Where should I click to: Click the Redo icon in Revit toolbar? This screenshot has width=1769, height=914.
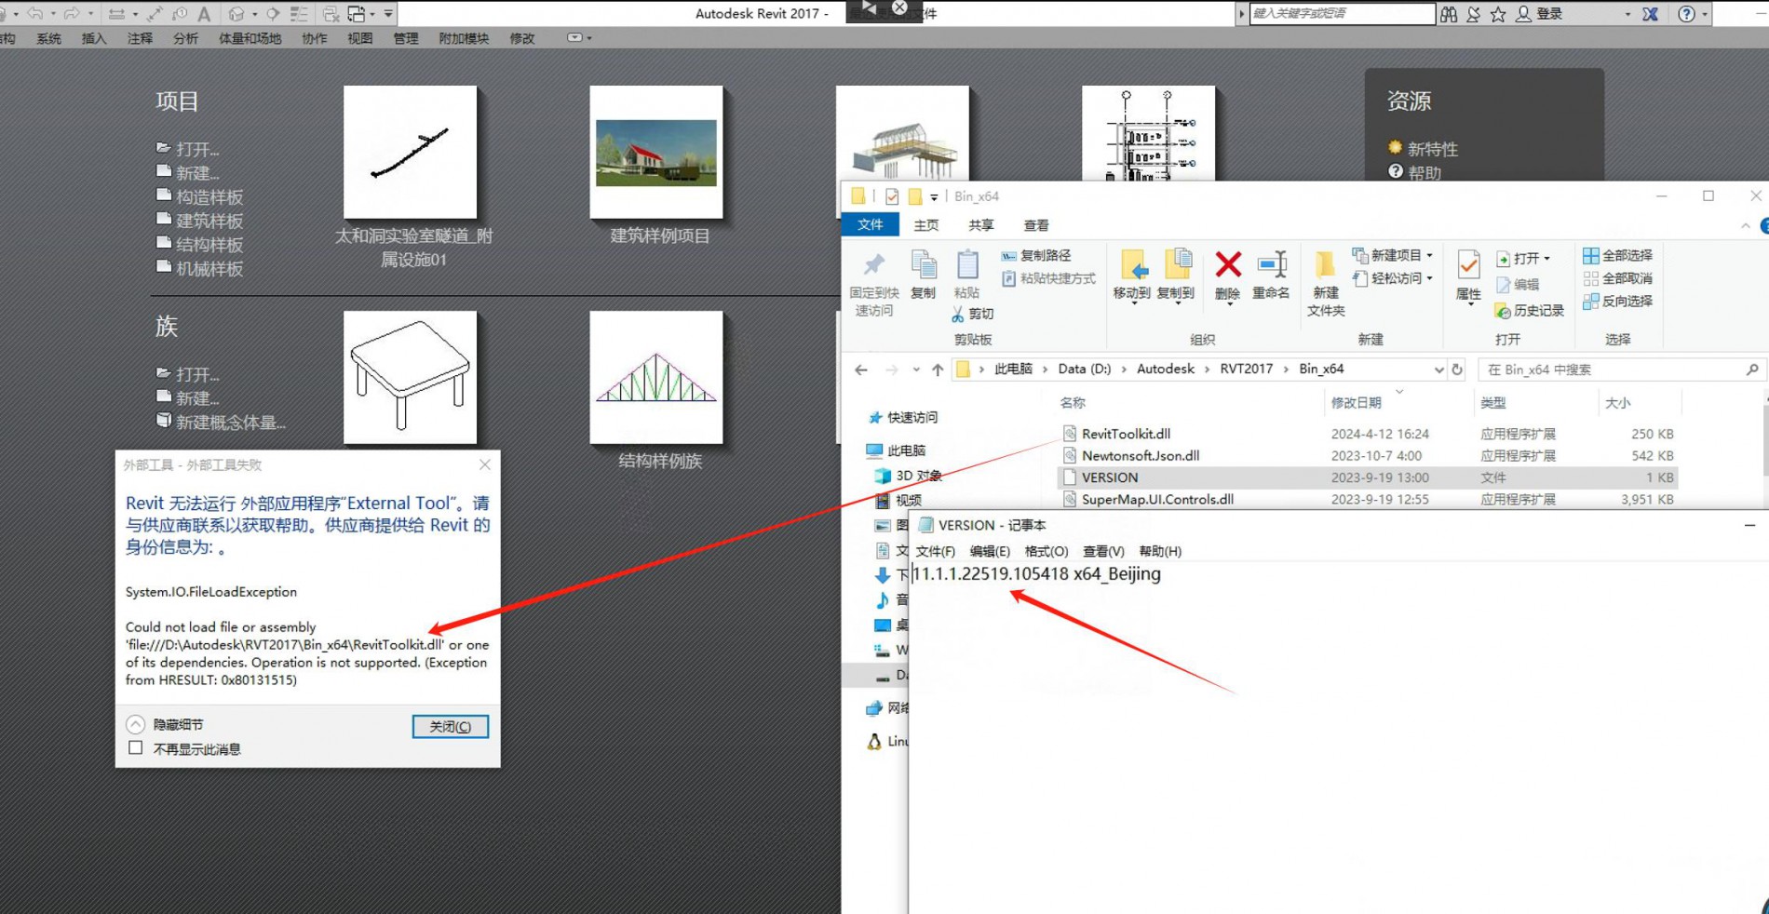[71, 13]
